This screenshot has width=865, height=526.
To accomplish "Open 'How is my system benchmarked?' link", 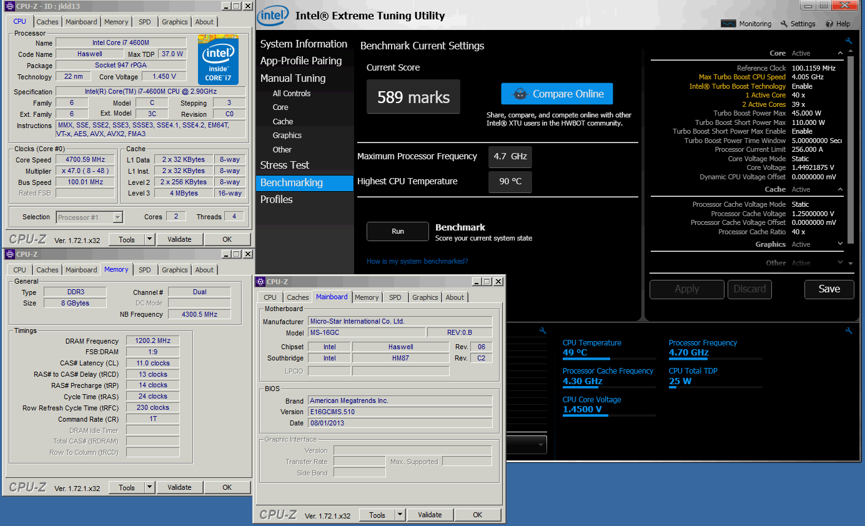I will click(417, 261).
